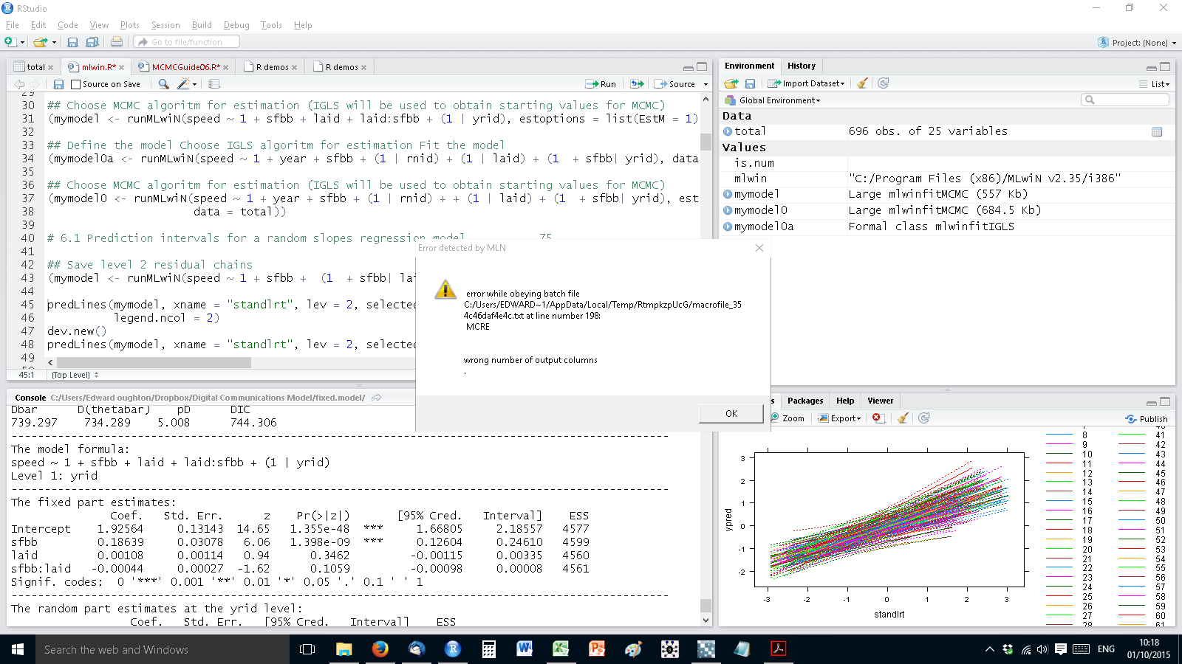The height and width of the screenshot is (664, 1182).
Task: Click the Run button in the editor
Action: tap(601, 84)
